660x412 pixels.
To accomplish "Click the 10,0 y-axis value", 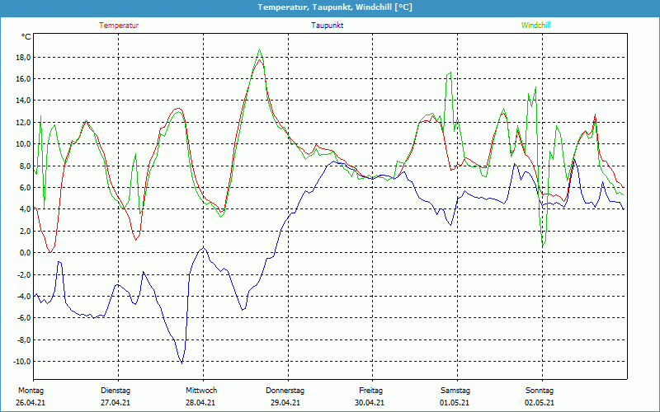I will [x=23, y=144].
